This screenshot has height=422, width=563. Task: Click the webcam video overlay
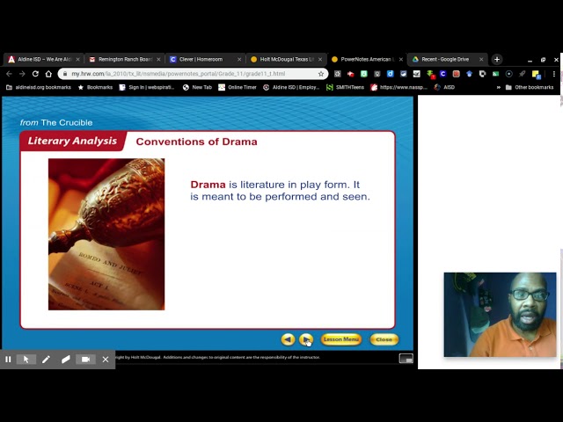click(x=500, y=315)
